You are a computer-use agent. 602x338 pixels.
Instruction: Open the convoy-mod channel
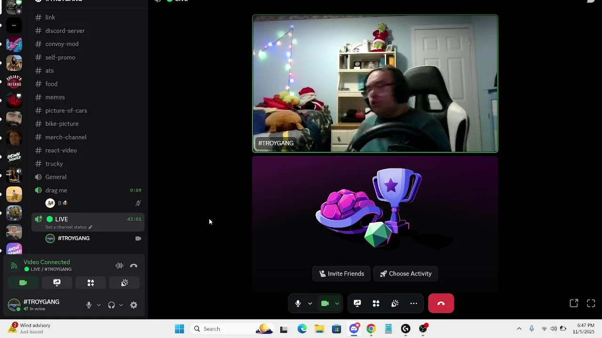tap(88, 44)
